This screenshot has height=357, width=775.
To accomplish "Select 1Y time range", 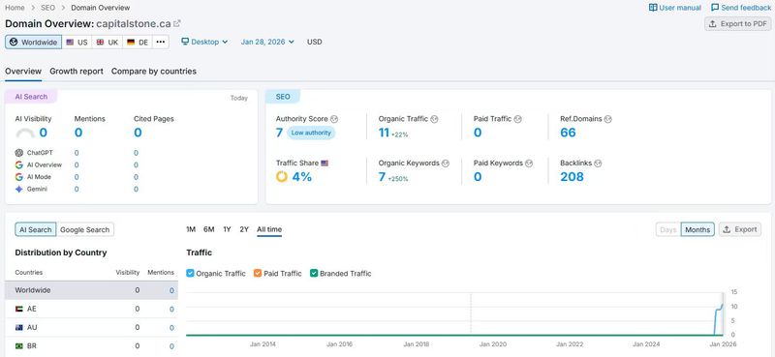I will [227, 229].
